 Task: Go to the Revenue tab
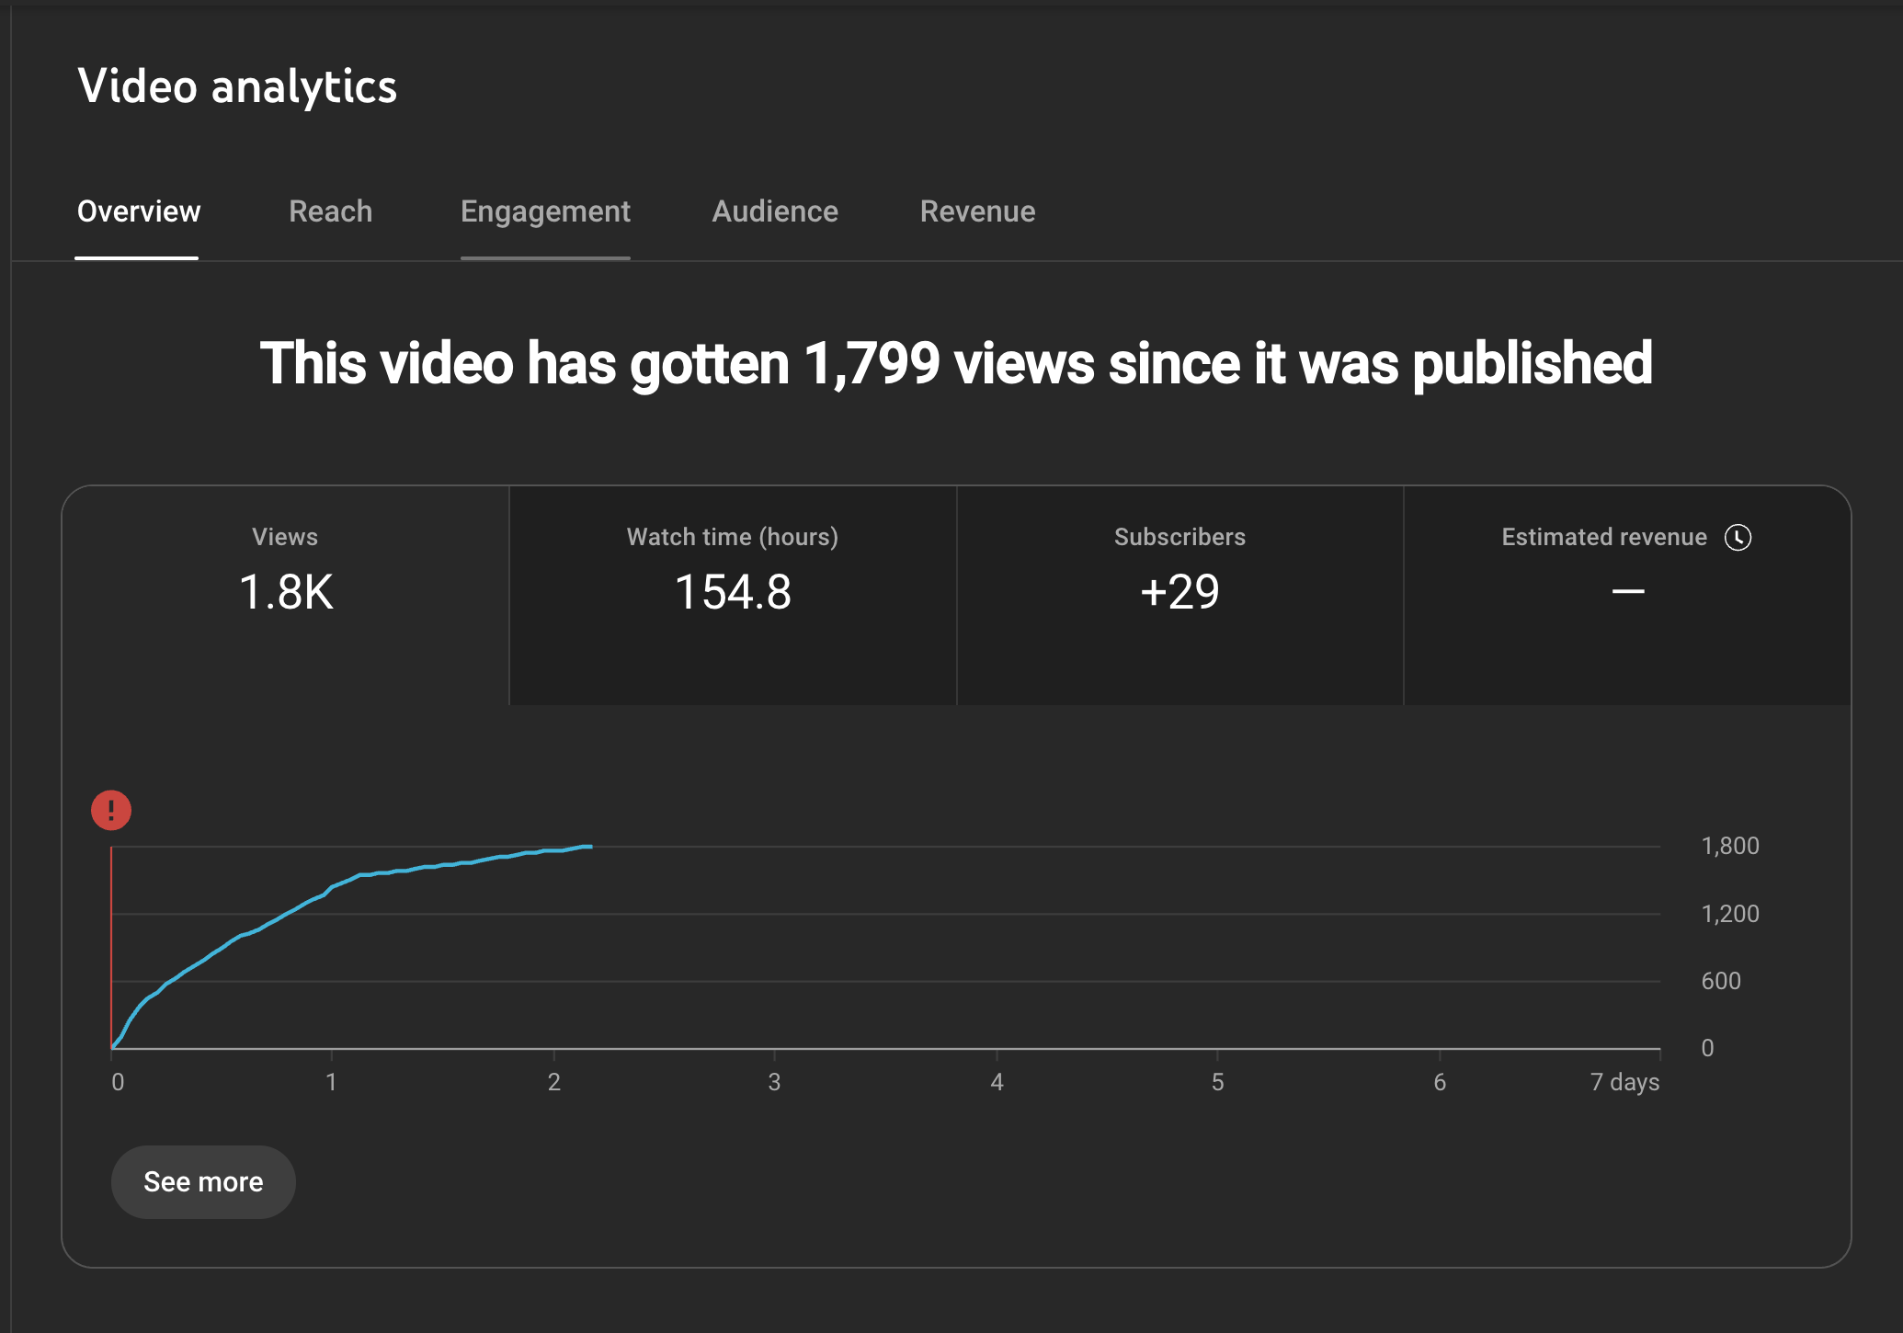[977, 211]
